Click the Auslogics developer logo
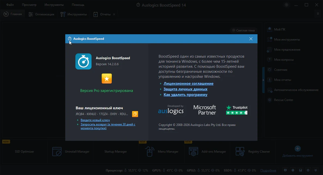 [171, 110]
